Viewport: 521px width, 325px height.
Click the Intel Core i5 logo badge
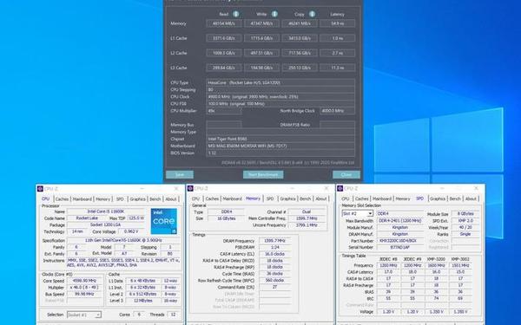point(164,221)
